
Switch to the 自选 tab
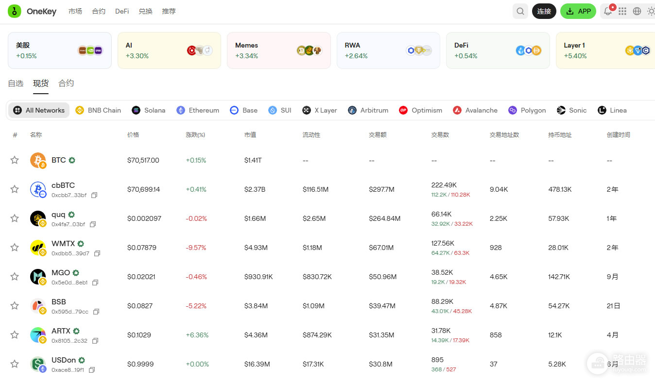click(16, 83)
